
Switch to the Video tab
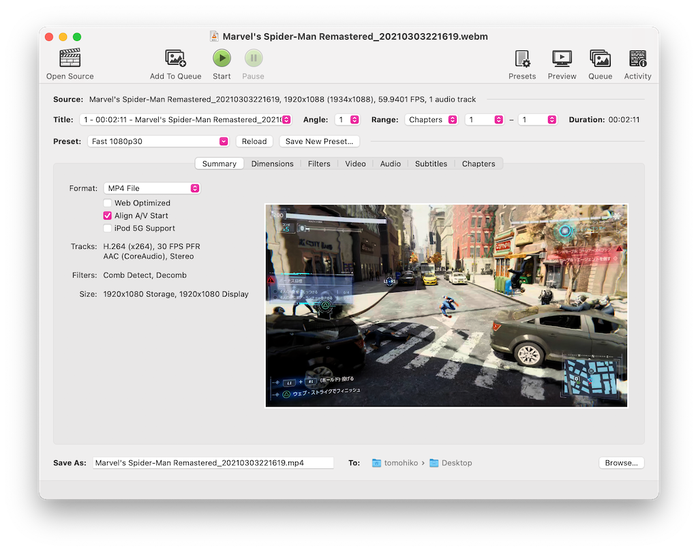[355, 164]
